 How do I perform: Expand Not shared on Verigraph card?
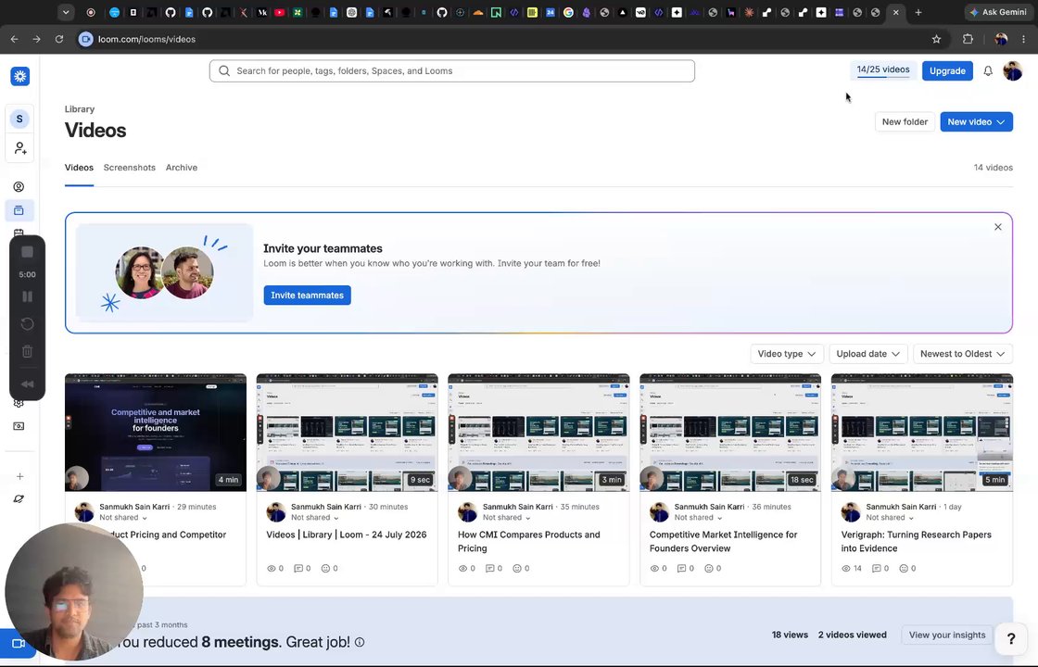[890, 518]
